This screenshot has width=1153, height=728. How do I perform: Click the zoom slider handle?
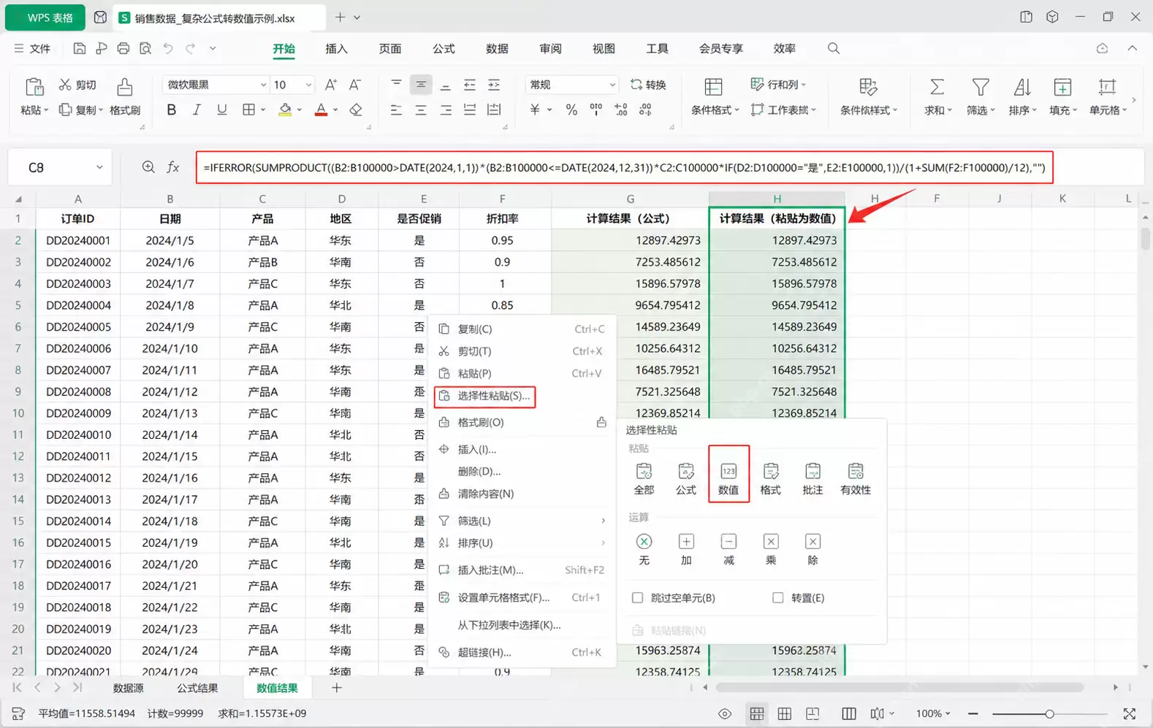[1049, 713]
